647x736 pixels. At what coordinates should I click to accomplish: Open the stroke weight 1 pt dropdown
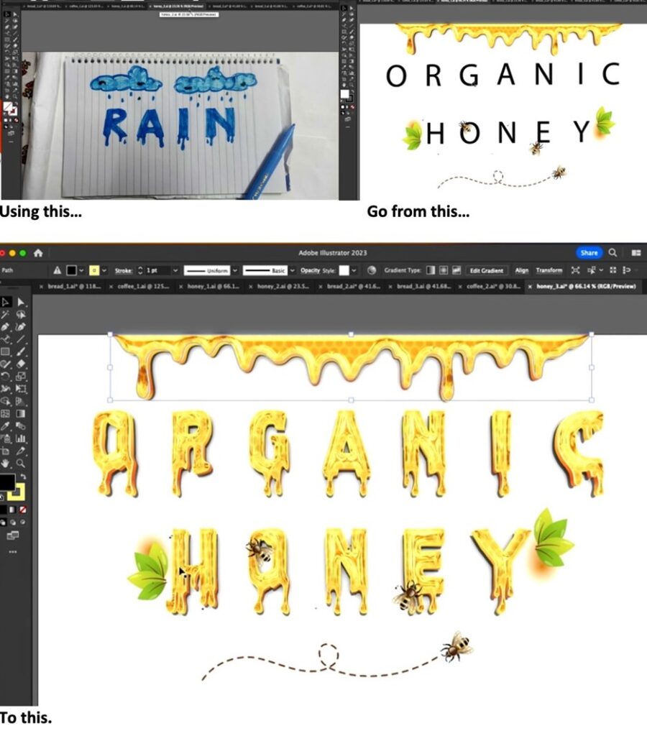coord(175,270)
